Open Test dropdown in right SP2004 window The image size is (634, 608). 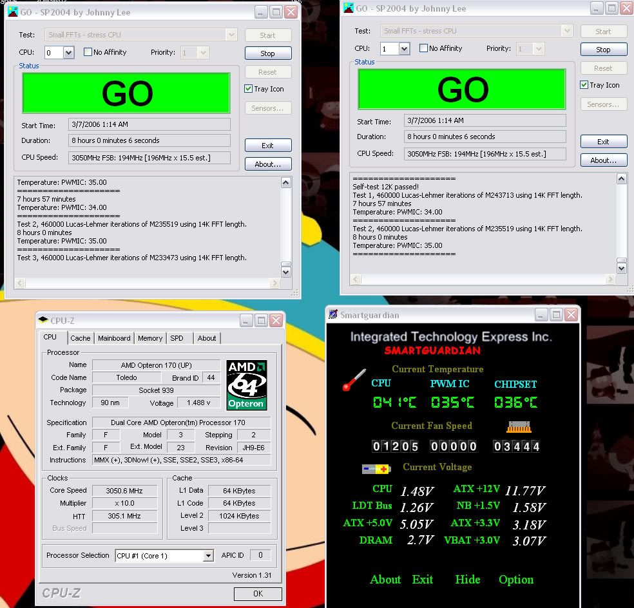click(x=567, y=31)
